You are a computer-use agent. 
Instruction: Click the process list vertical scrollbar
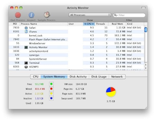[x=146, y=46]
